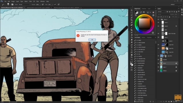Select the Eraser tool
Screen dimensions: 183x103
point(132,35)
